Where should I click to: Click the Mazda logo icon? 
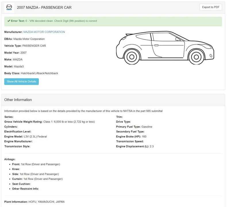tap(9, 7)
